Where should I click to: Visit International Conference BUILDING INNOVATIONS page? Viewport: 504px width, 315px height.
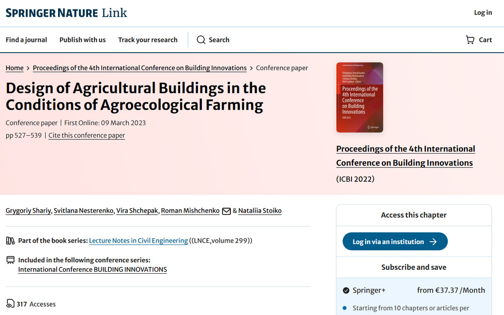pyautogui.click(x=92, y=269)
